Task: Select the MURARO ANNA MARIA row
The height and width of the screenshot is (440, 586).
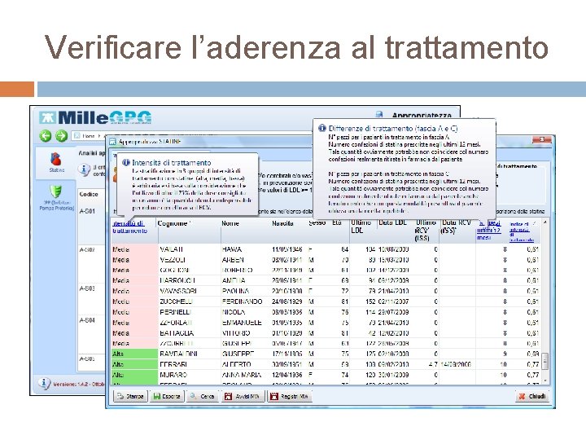Action: pos(326,375)
